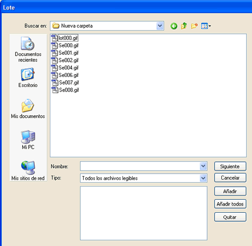Open Mi PC location
This screenshot has width=252, height=246.
pos(28,140)
